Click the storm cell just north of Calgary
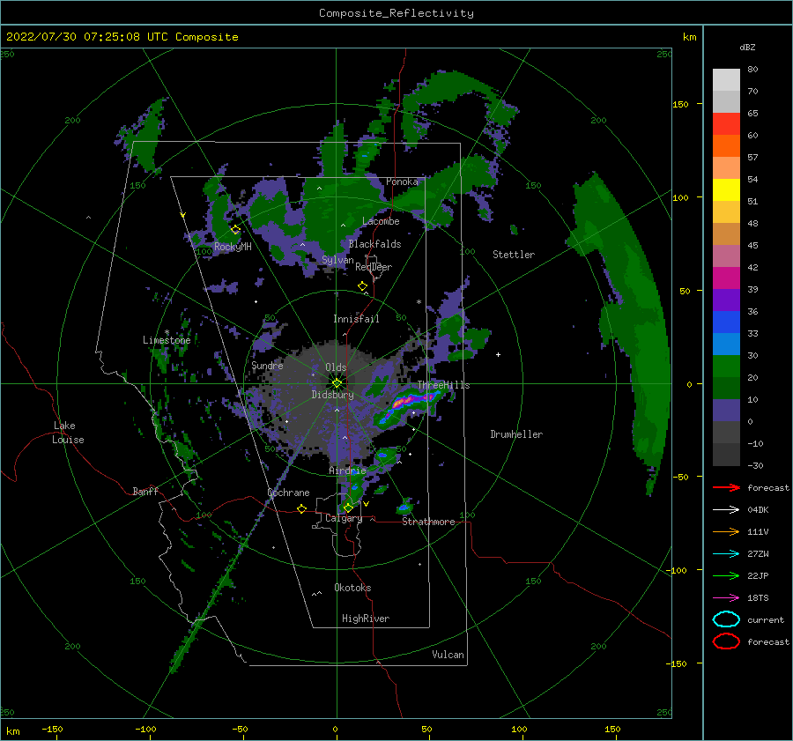 pyautogui.click(x=353, y=489)
